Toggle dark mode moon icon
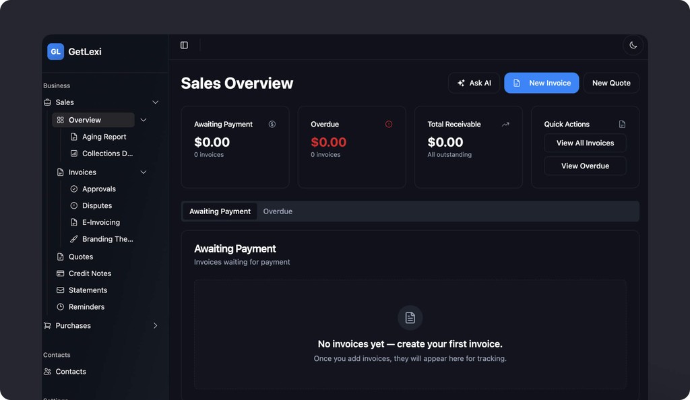The image size is (690, 400). [633, 45]
